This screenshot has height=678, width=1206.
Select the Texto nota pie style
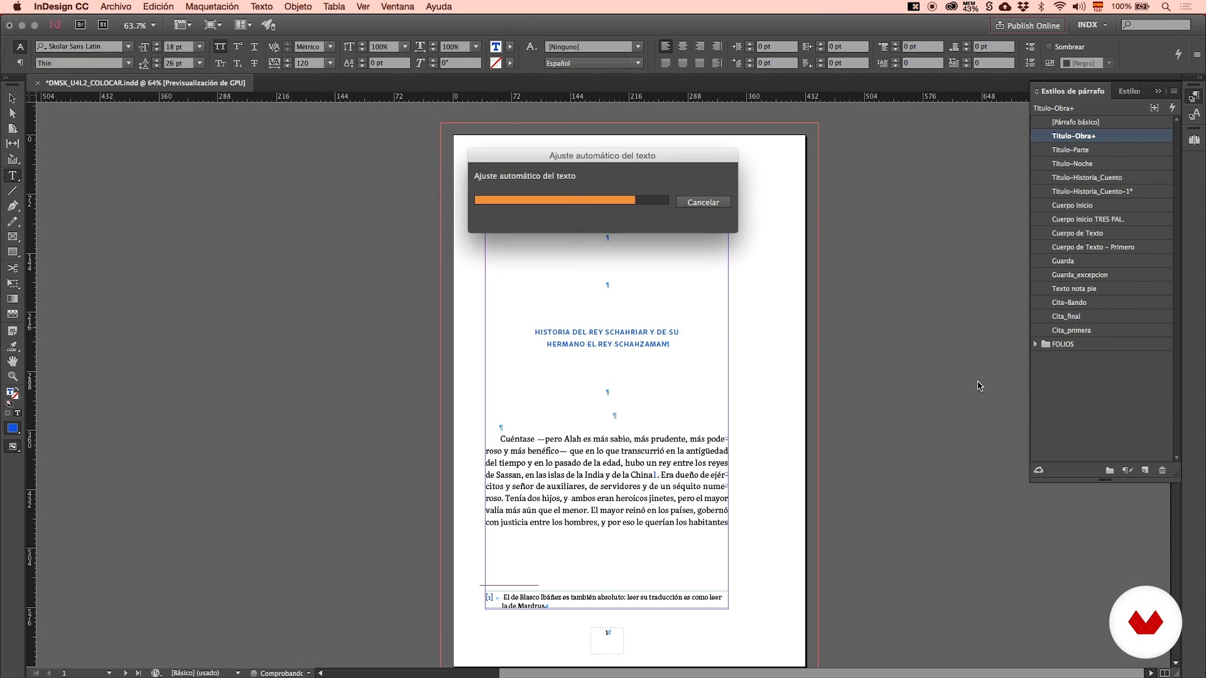(1102, 289)
